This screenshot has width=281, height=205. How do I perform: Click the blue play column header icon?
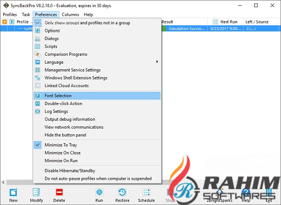click(x=12, y=22)
